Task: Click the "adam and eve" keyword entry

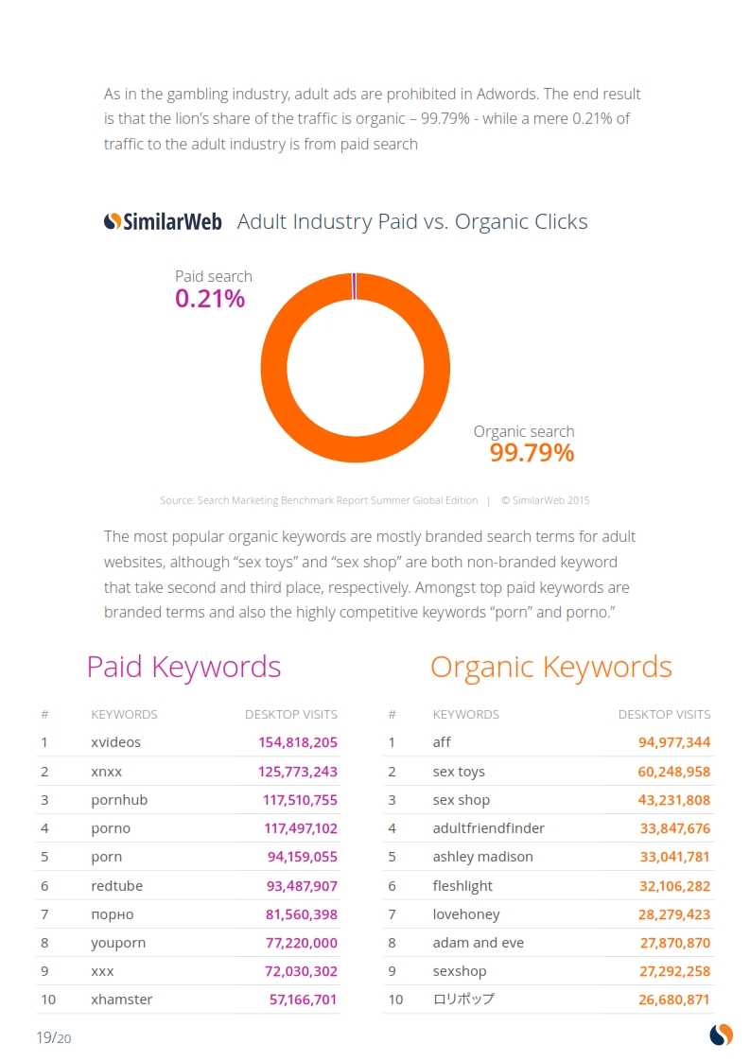Action: 478,943
